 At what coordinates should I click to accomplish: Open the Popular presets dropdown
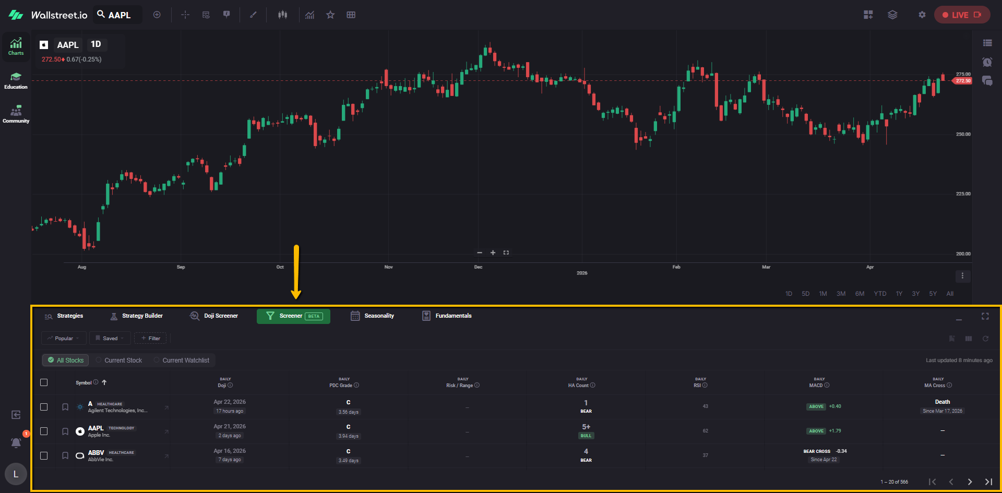pos(64,338)
